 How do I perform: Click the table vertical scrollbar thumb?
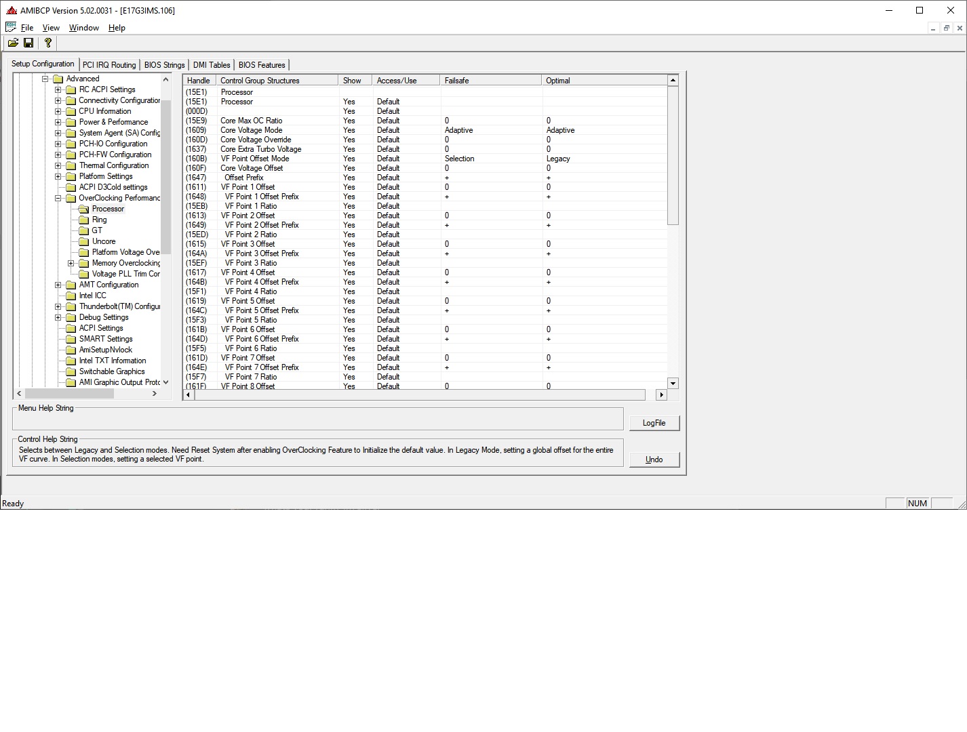coord(673,155)
